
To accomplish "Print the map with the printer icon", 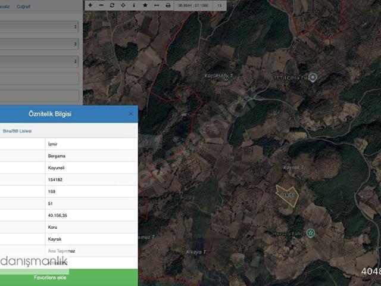I will [168, 5].
